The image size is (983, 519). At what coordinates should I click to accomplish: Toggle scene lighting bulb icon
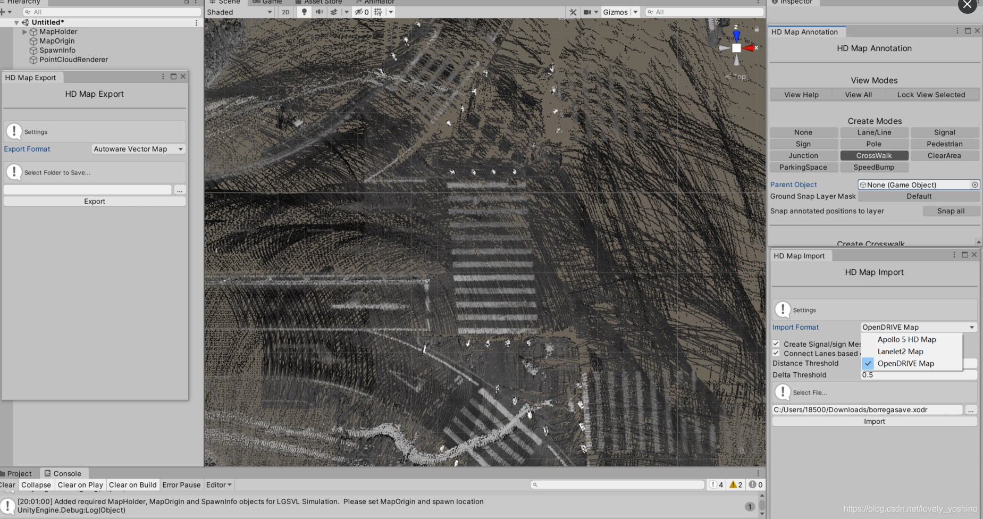click(x=304, y=12)
